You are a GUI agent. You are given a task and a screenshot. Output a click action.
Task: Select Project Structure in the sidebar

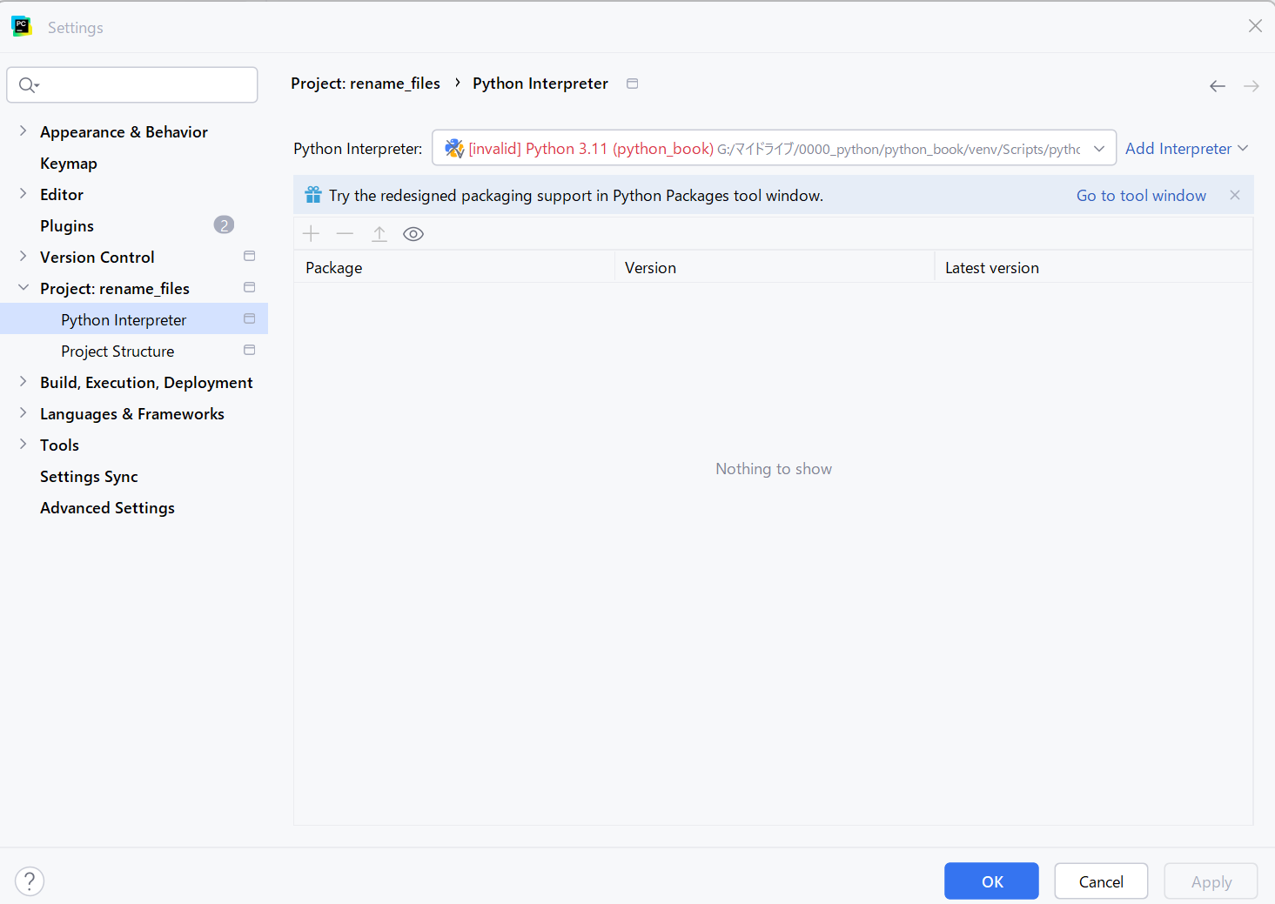pyautogui.click(x=117, y=352)
